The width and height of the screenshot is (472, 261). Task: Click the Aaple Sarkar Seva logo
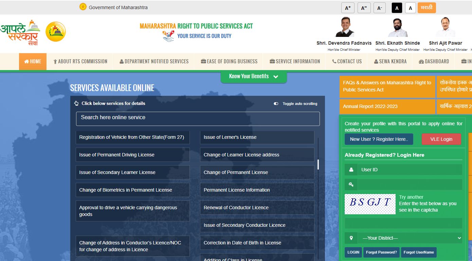pos(20,32)
